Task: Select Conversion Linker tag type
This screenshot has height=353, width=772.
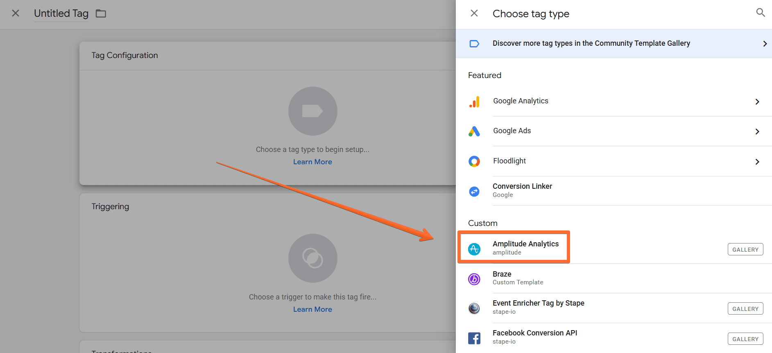Action: click(x=614, y=191)
